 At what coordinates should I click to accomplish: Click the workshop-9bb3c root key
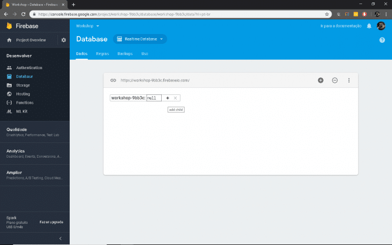[x=128, y=98]
